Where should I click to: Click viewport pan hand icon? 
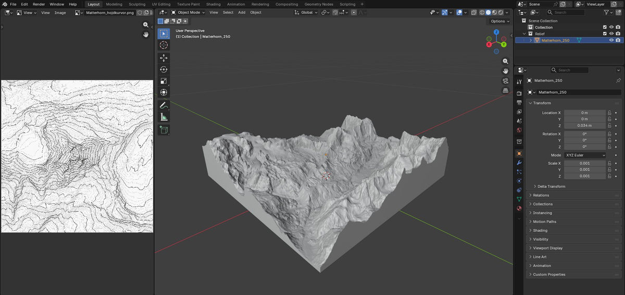pyautogui.click(x=505, y=71)
